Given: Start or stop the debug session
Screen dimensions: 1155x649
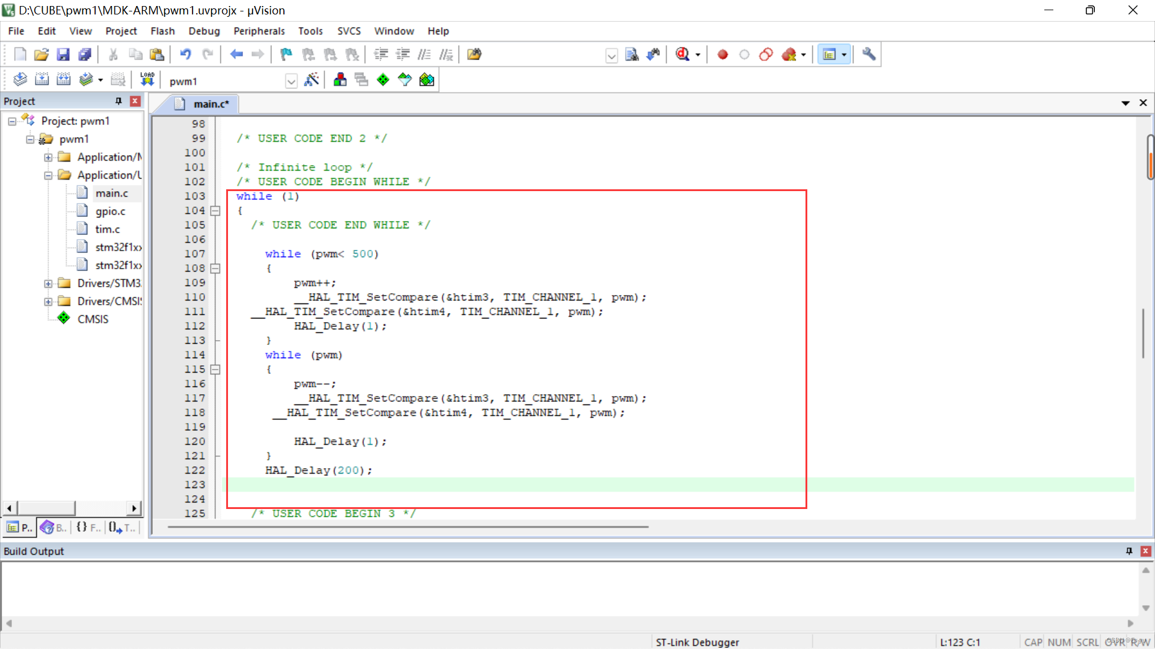Looking at the screenshot, I should [x=682, y=55].
